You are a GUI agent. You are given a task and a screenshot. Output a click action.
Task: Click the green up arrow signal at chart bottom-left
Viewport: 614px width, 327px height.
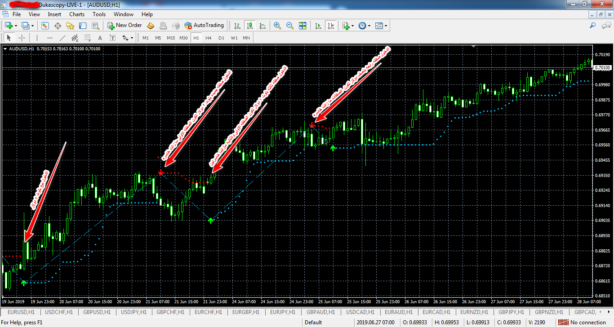pyautogui.click(x=24, y=282)
